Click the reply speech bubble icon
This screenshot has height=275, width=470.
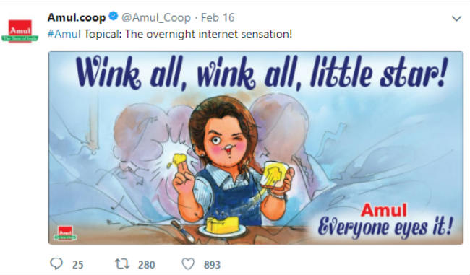coord(56,264)
